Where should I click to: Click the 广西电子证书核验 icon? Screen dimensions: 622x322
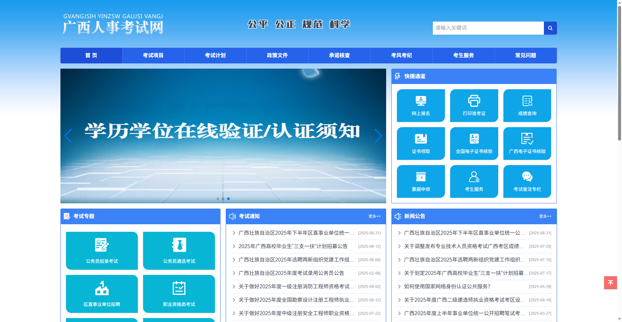(527, 143)
